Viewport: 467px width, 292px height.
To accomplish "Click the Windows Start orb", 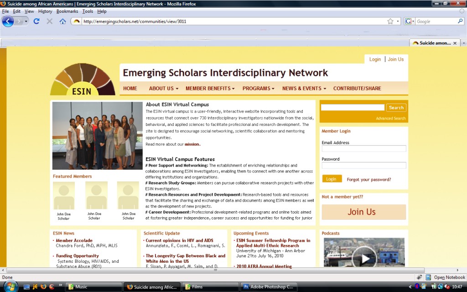I will click(11, 287).
